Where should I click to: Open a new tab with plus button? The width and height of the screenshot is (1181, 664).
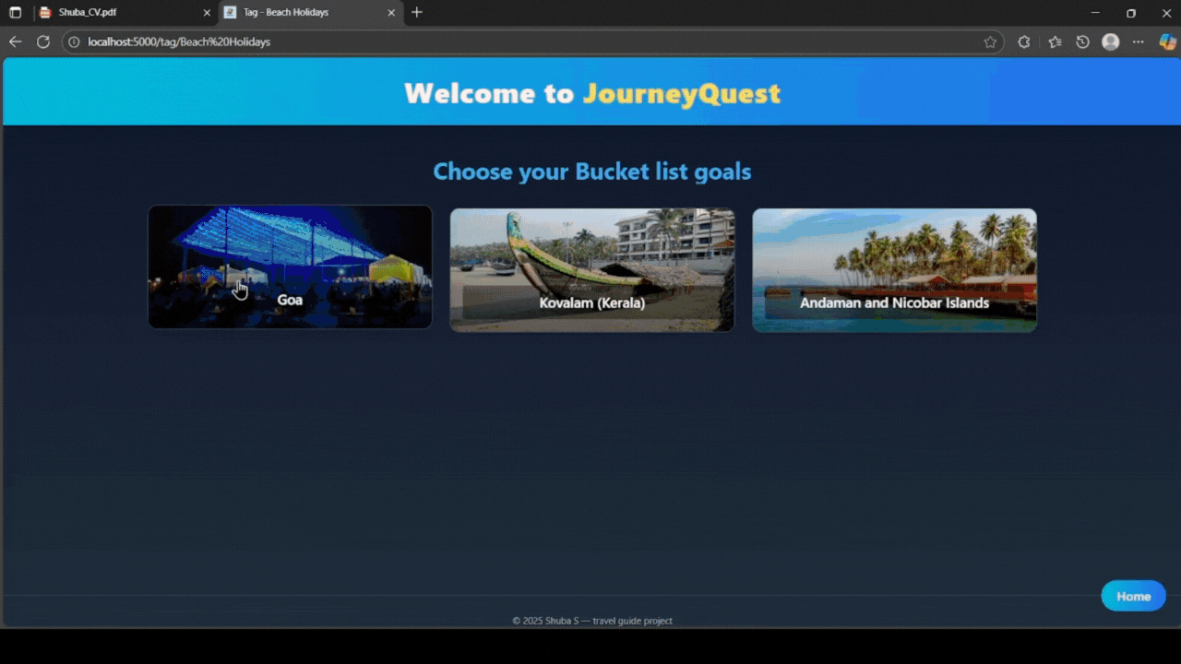pos(417,13)
